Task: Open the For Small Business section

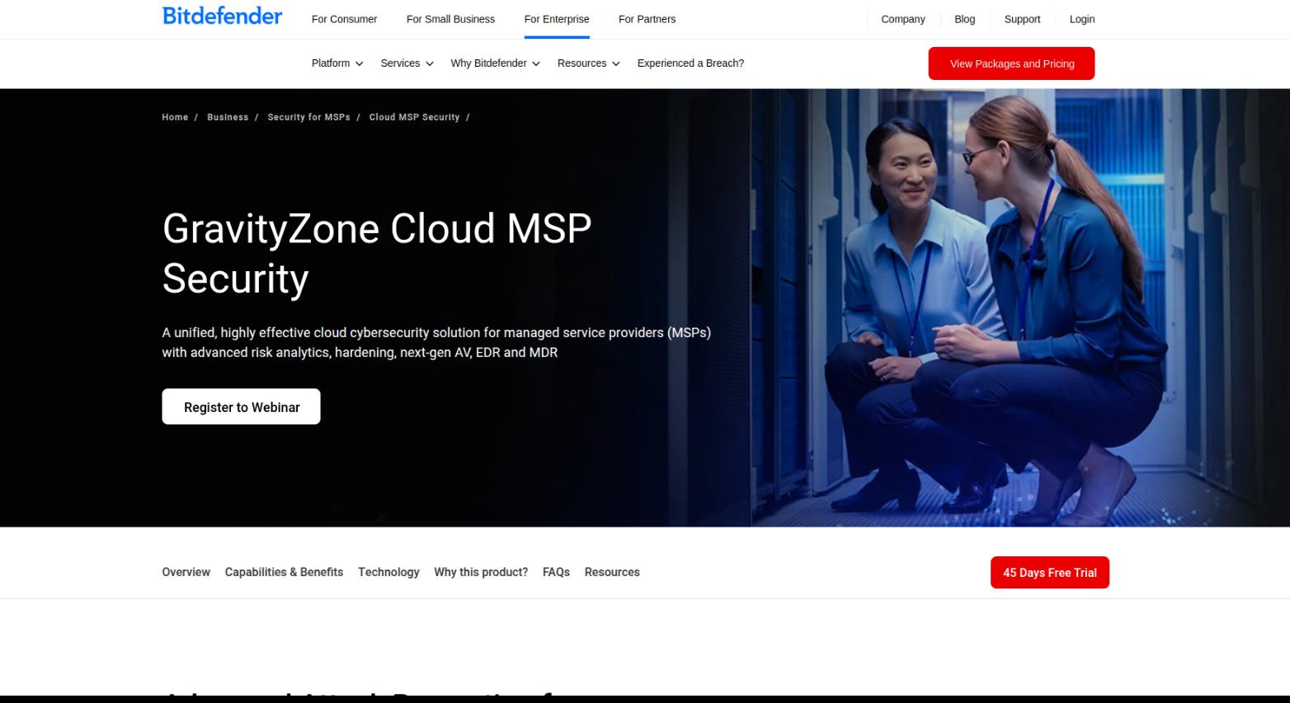Action: [x=450, y=19]
